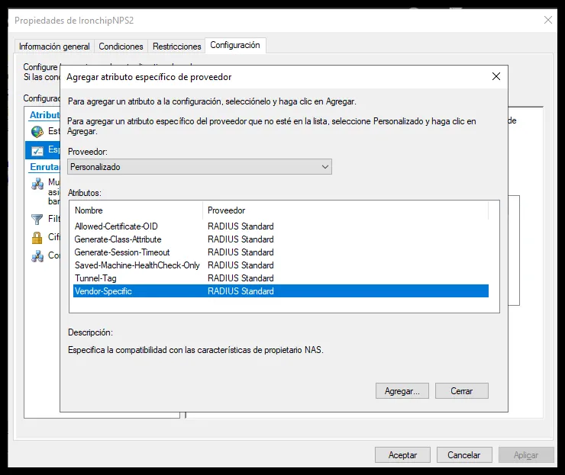The width and height of the screenshot is (565, 475).
Task: Select the Saved-Machine-HealthCheck-Only attribute
Action: point(281,265)
